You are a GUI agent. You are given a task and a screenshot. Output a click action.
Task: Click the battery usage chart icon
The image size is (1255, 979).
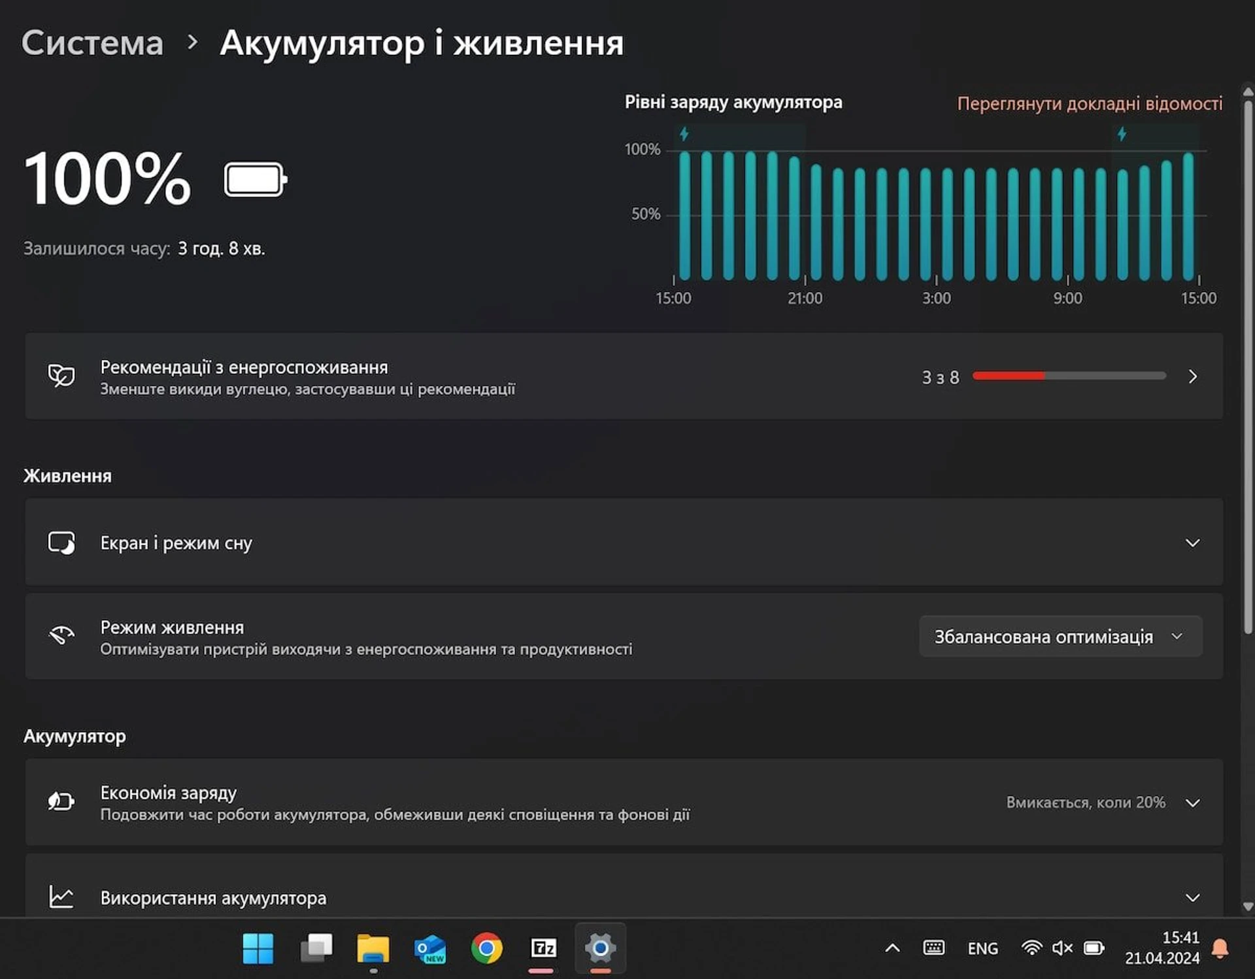(61, 897)
